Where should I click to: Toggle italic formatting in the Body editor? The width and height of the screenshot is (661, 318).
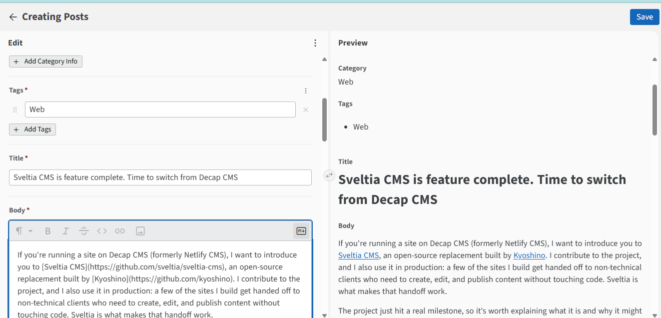[65, 231]
